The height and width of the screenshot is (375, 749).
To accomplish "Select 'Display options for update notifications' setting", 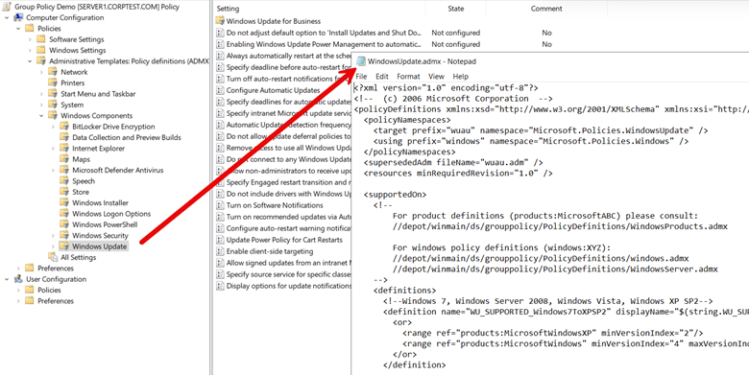I will click(x=288, y=286).
